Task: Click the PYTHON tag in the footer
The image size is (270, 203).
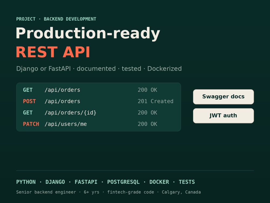Action: point(26,182)
